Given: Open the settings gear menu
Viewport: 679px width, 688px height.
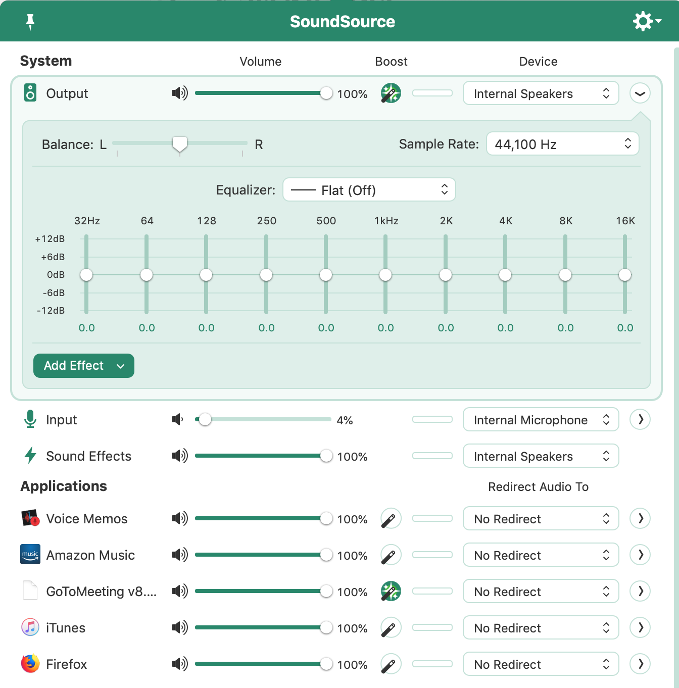Looking at the screenshot, I should click(647, 21).
